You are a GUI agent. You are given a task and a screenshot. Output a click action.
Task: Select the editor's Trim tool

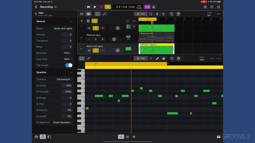pyautogui.click(x=141, y=58)
